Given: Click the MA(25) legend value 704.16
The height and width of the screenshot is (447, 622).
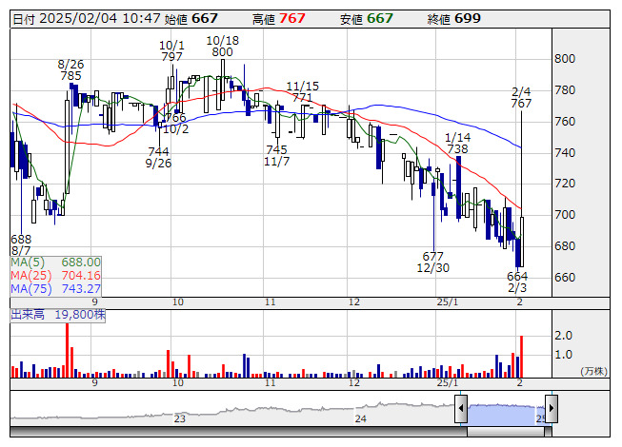Looking at the screenshot, I should [x=81, y=275].
